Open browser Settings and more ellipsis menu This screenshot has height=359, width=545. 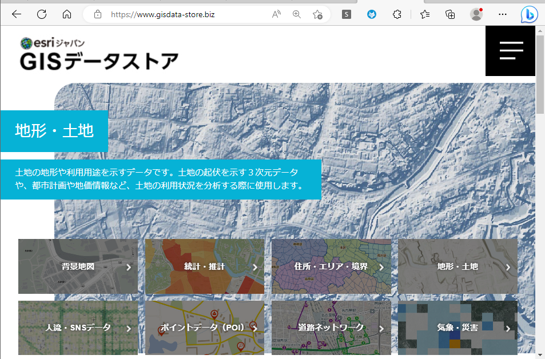pos(503,14)
